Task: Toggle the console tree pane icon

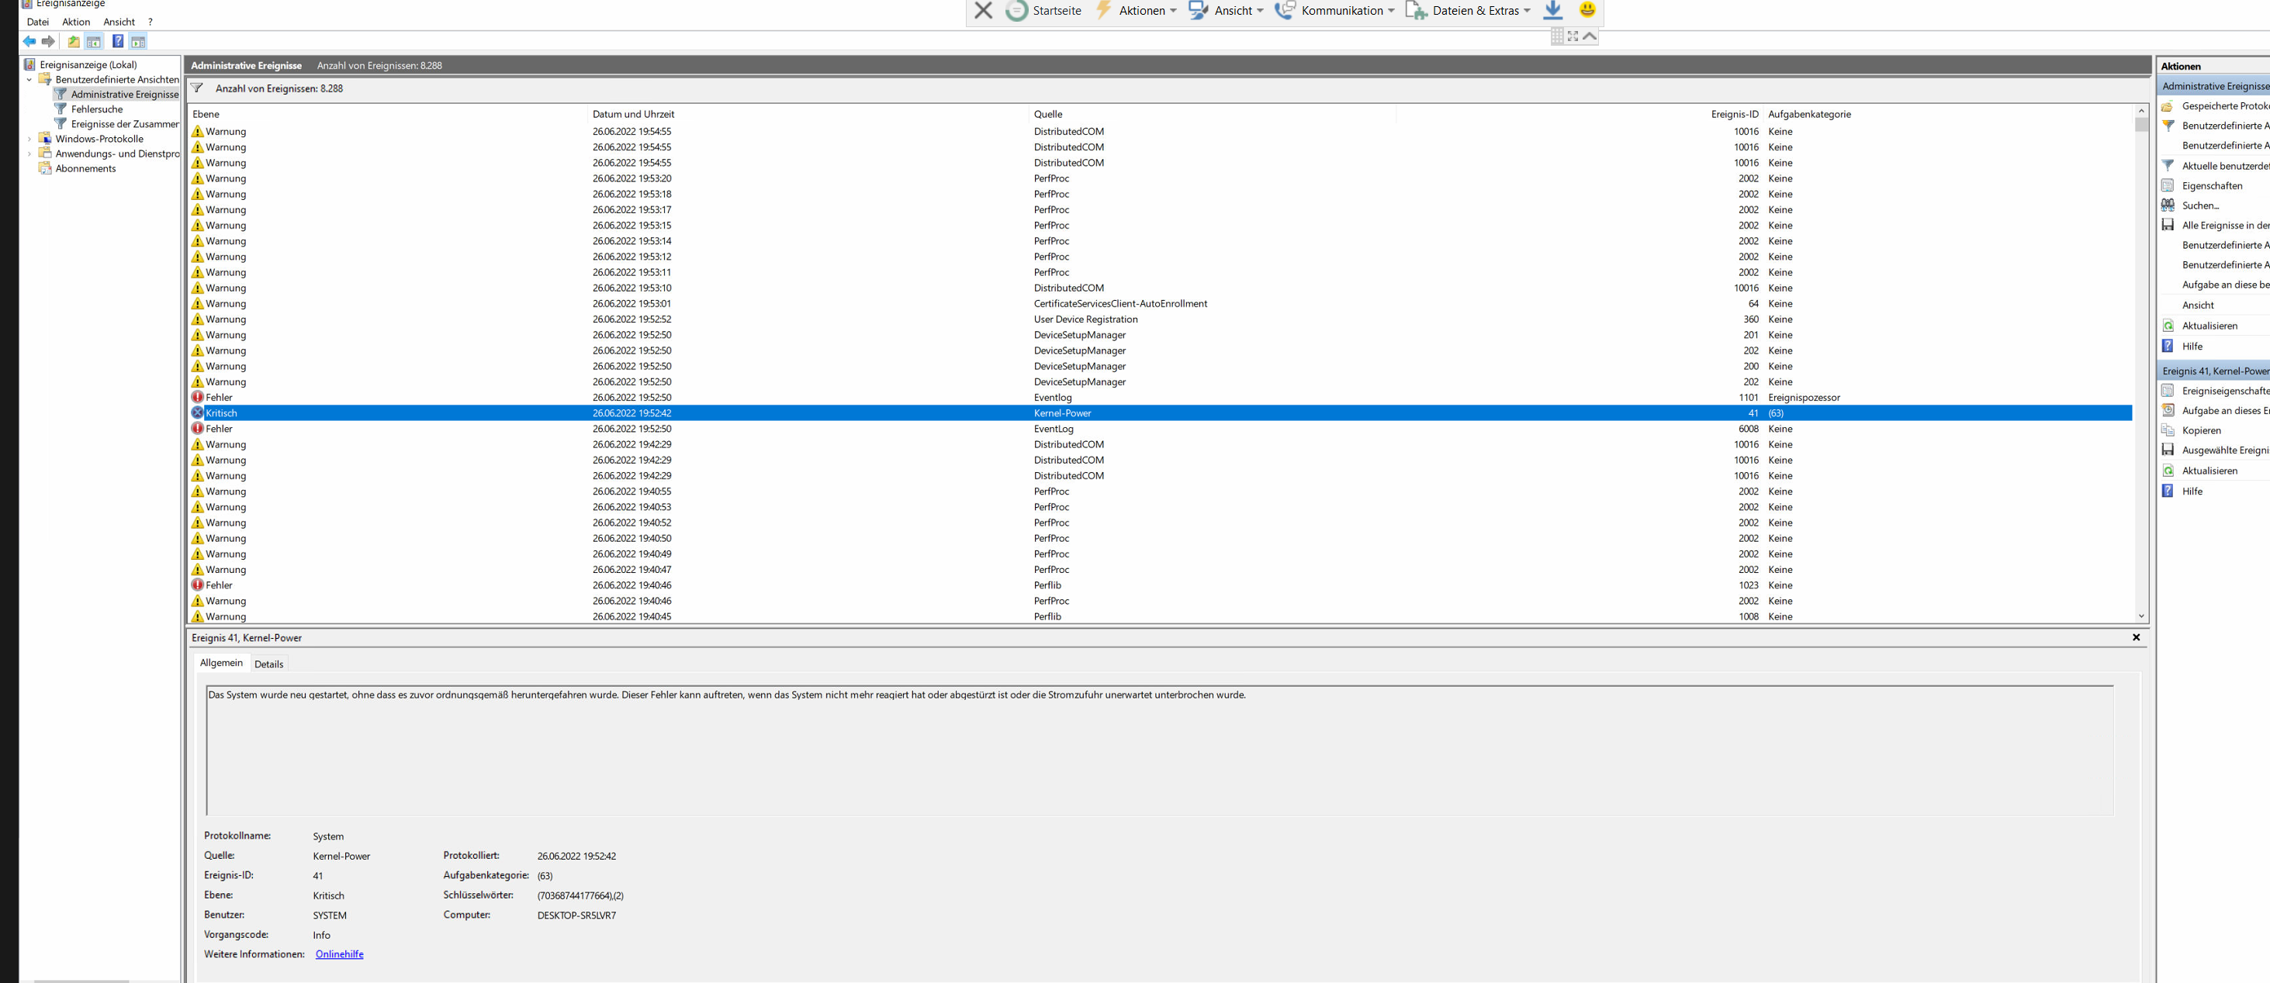Action: [x=95, y=41]
